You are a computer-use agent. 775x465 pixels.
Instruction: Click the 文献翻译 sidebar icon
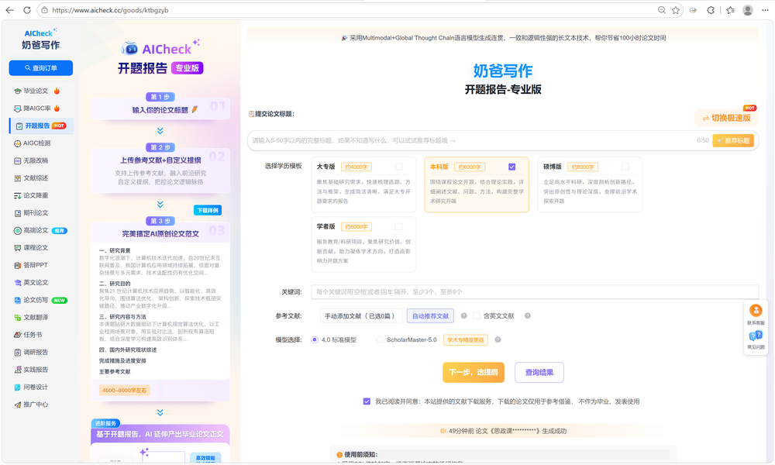click(x=17, y=317)
